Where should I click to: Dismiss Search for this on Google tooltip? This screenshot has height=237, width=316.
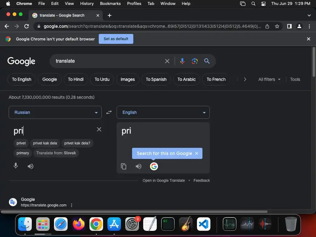pyautogui.click(x=197, y=153)
